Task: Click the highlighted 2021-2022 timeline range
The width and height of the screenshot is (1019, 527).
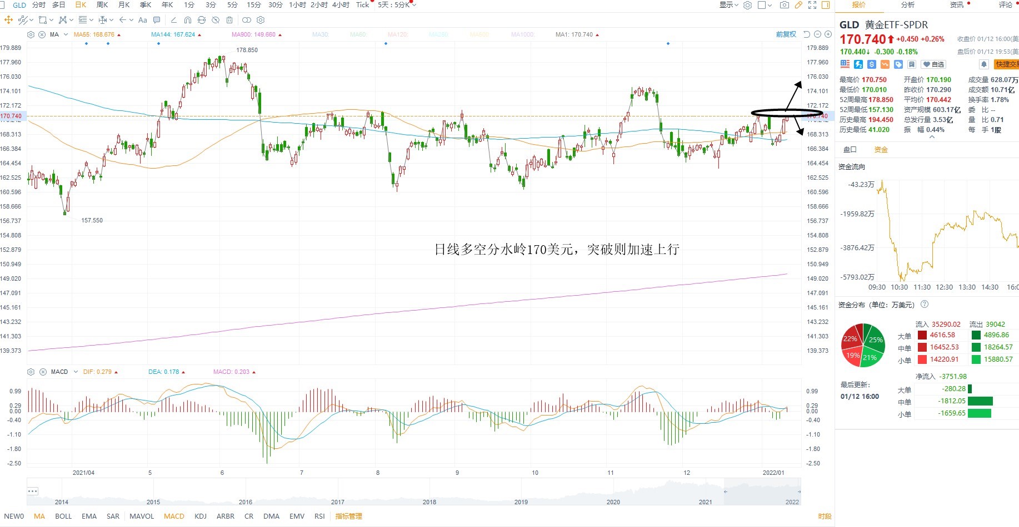Action: pyautogui.click(x=762, y=491)
